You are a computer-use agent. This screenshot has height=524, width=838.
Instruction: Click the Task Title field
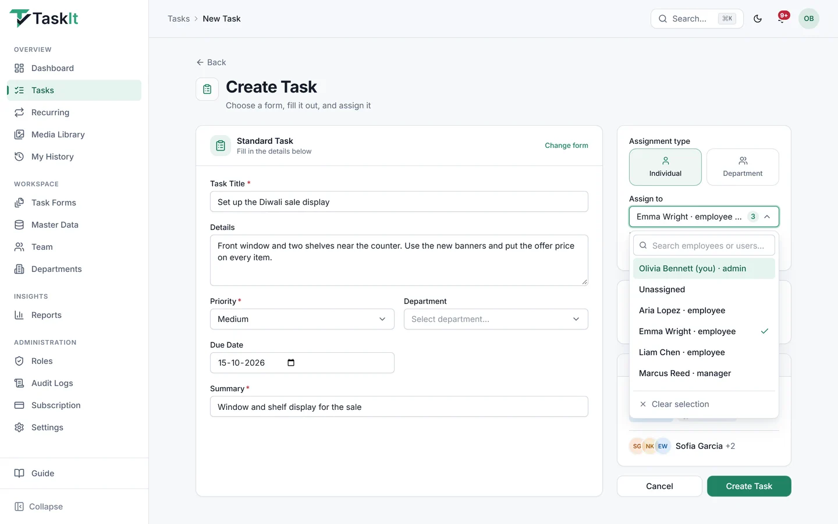point(399,201)
